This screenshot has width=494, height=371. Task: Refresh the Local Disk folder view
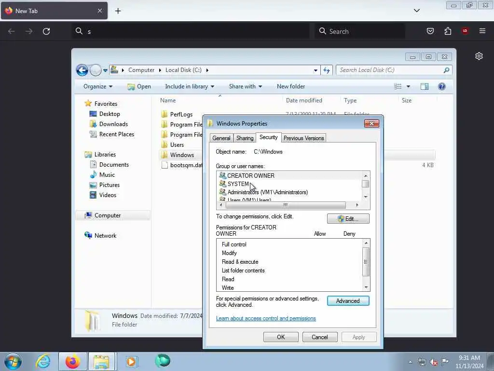[327, 70]
